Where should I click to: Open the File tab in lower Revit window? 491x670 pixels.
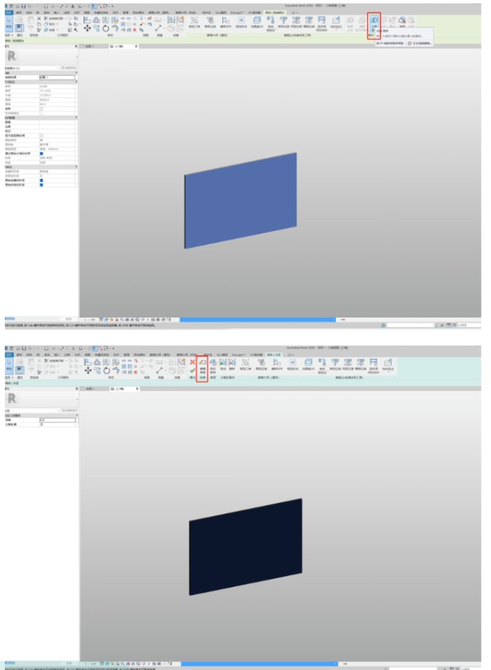coord(8,355)
